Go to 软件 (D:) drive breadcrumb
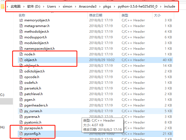The height and width of the screenshot is (140, 186). tap(34, 6)
